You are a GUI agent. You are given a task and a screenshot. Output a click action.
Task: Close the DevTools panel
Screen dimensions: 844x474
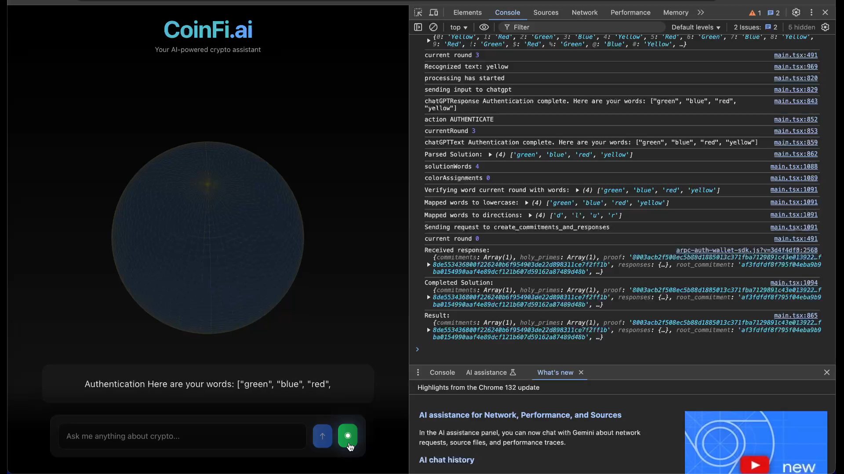(825, 12)
